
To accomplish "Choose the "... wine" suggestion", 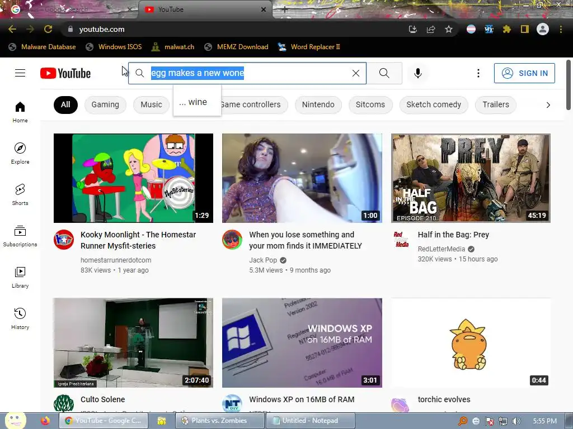I will click(x=198, y=102).
